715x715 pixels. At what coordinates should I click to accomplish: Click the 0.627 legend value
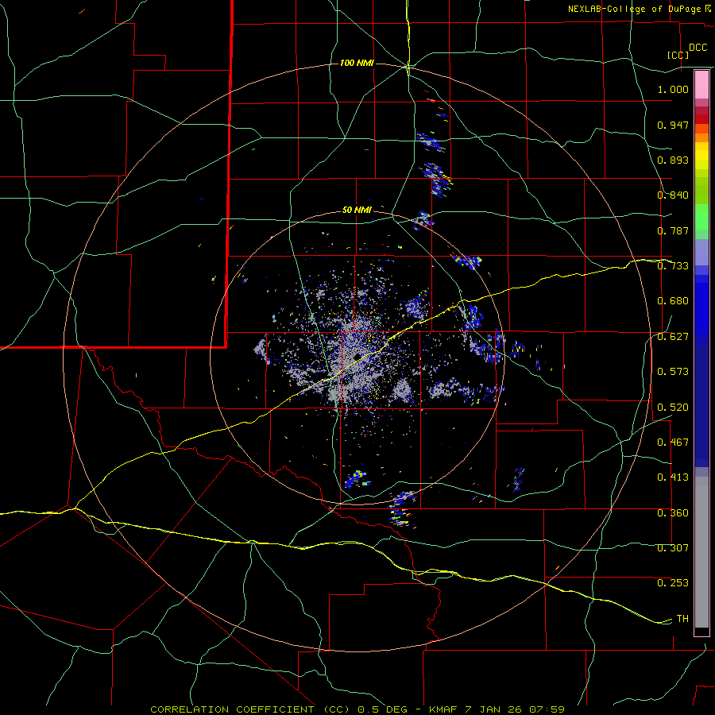coord(673,337)
